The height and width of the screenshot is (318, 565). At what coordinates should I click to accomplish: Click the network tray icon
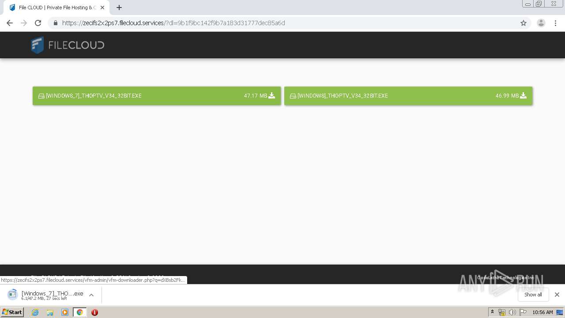[x=502, y=312]
